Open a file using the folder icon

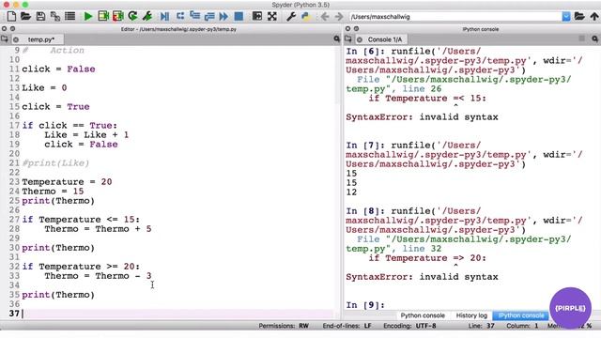[25, 16]
